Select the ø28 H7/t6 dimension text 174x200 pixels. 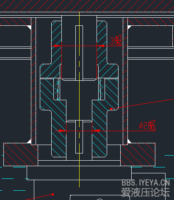(147, 126)
